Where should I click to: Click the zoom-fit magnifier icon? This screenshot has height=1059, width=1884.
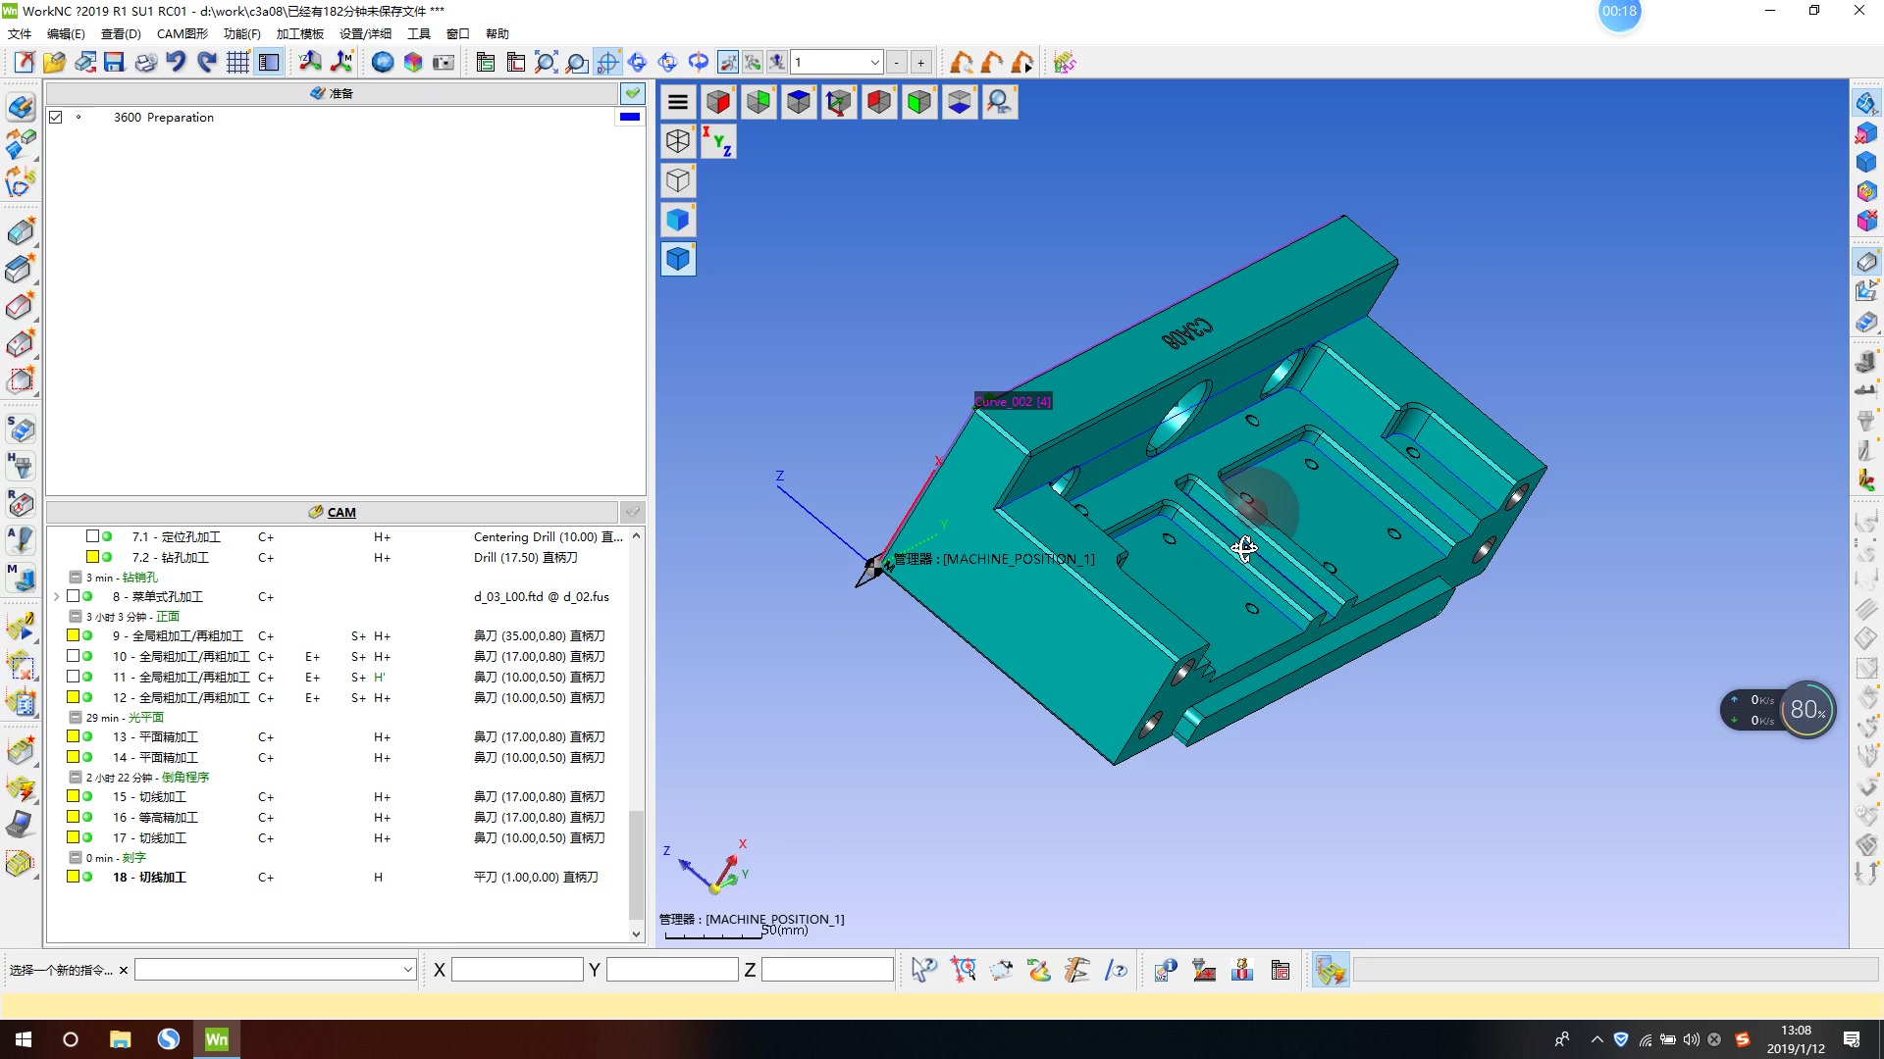tap(546, 63)
